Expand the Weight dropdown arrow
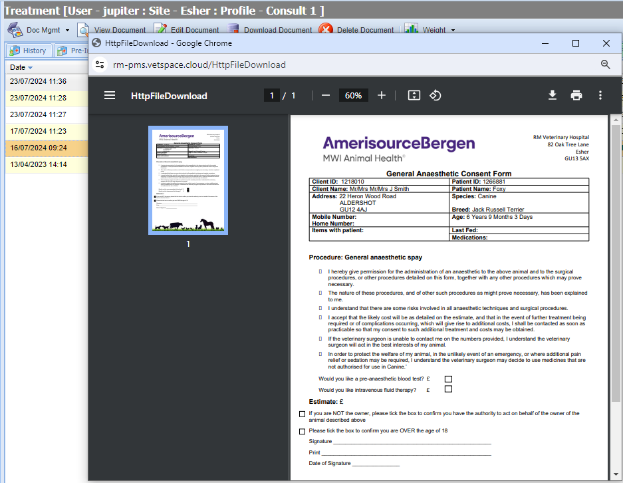The width and height of the screenshot is (623, 483). [x=453, y=30]
